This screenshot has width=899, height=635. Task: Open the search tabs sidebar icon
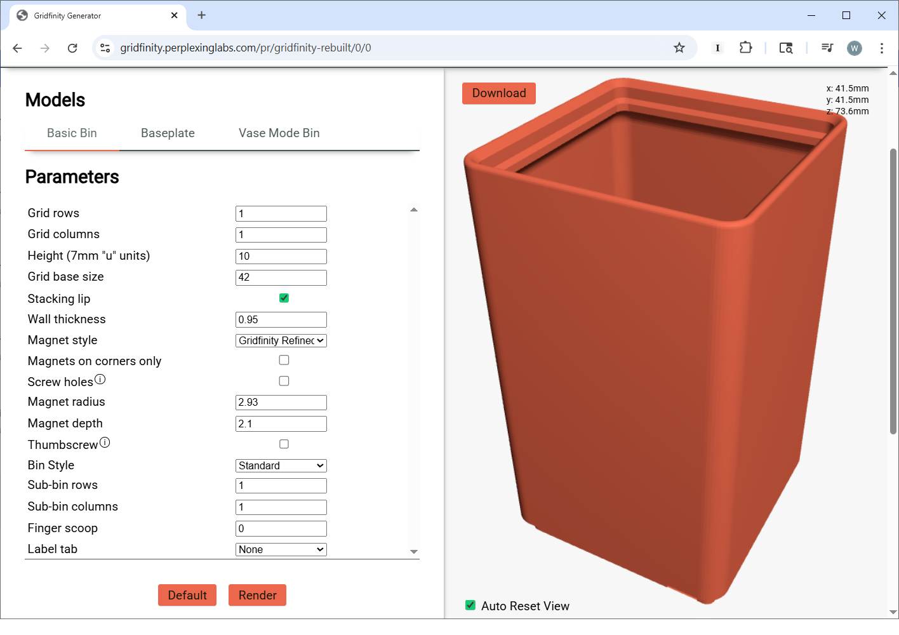pyautogui.click(x=786, y=48)
